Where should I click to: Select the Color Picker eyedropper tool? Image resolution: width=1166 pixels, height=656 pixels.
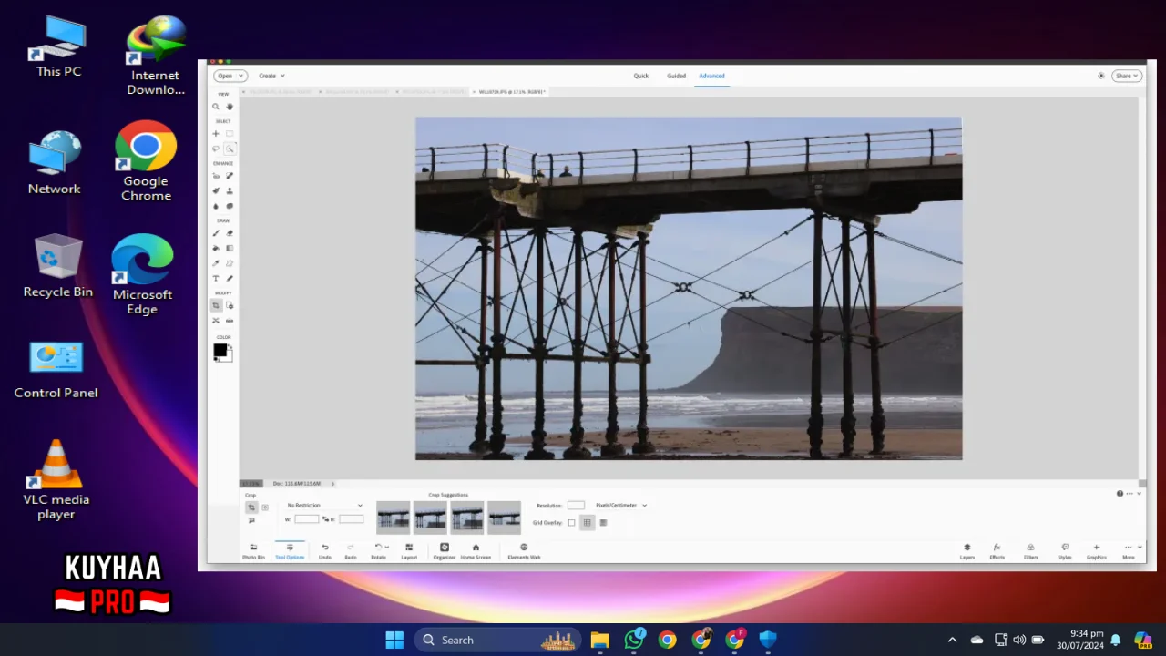pos(216,263)
